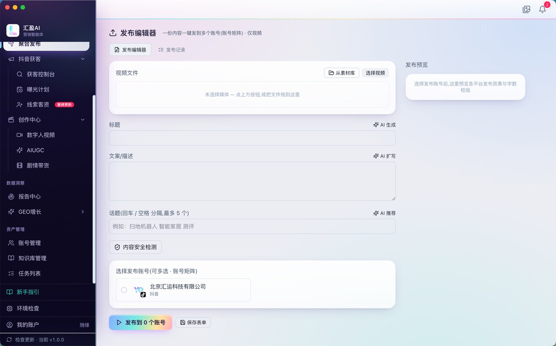The width and height of the screenshot is (556, 346).
Task: Click 选择视频 button
Action: pyautogui.click(x=375, y=73)
